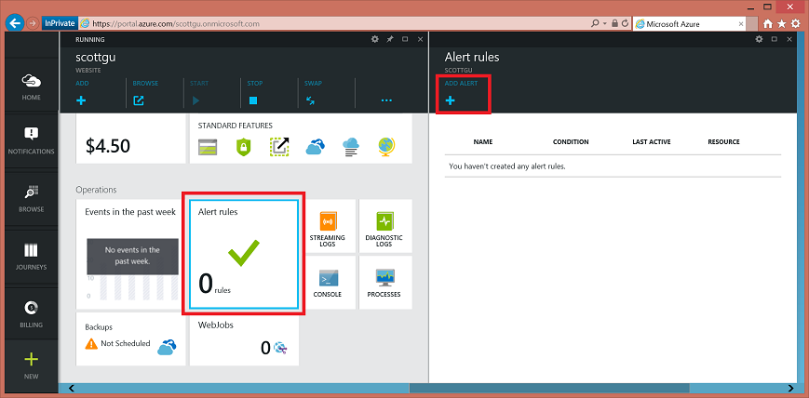Click the Browse website icon
This screenshot has height=398, width=809.
(139, 100)
